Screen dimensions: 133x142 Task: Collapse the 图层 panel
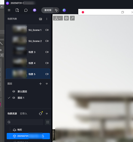[x=47, y=84]
